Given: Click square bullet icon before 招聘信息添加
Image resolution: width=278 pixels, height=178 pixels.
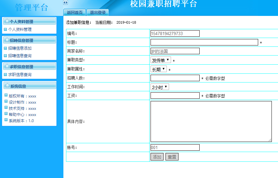Looking at the screenshot, I should point(5,48).
